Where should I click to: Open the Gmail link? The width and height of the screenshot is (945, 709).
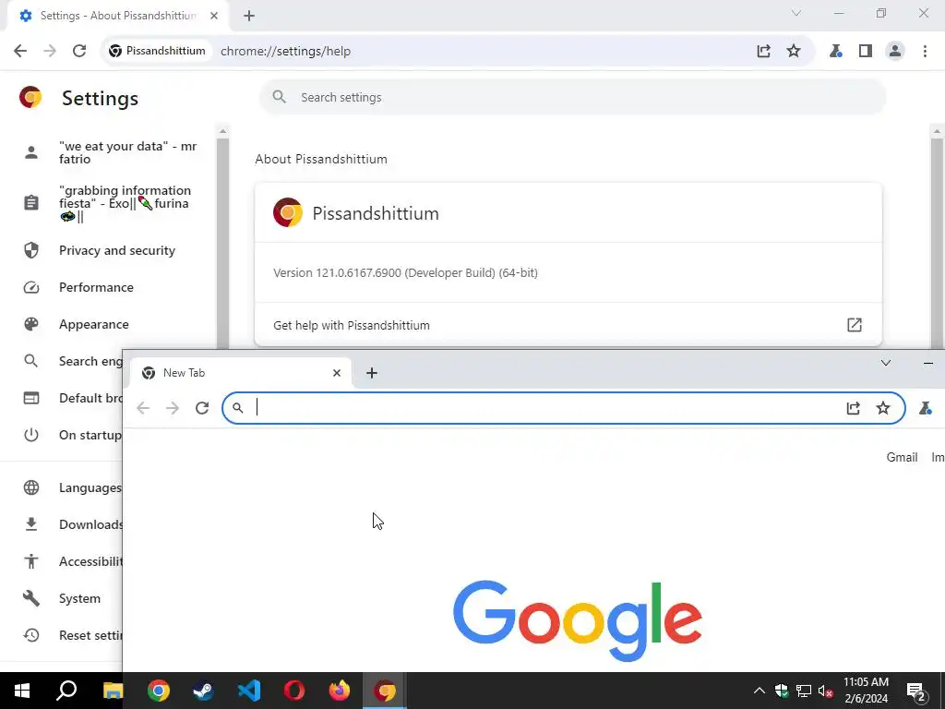(x=902, y=458)
